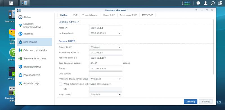Click the house icon for Sieć lokalna

point(21,42)
